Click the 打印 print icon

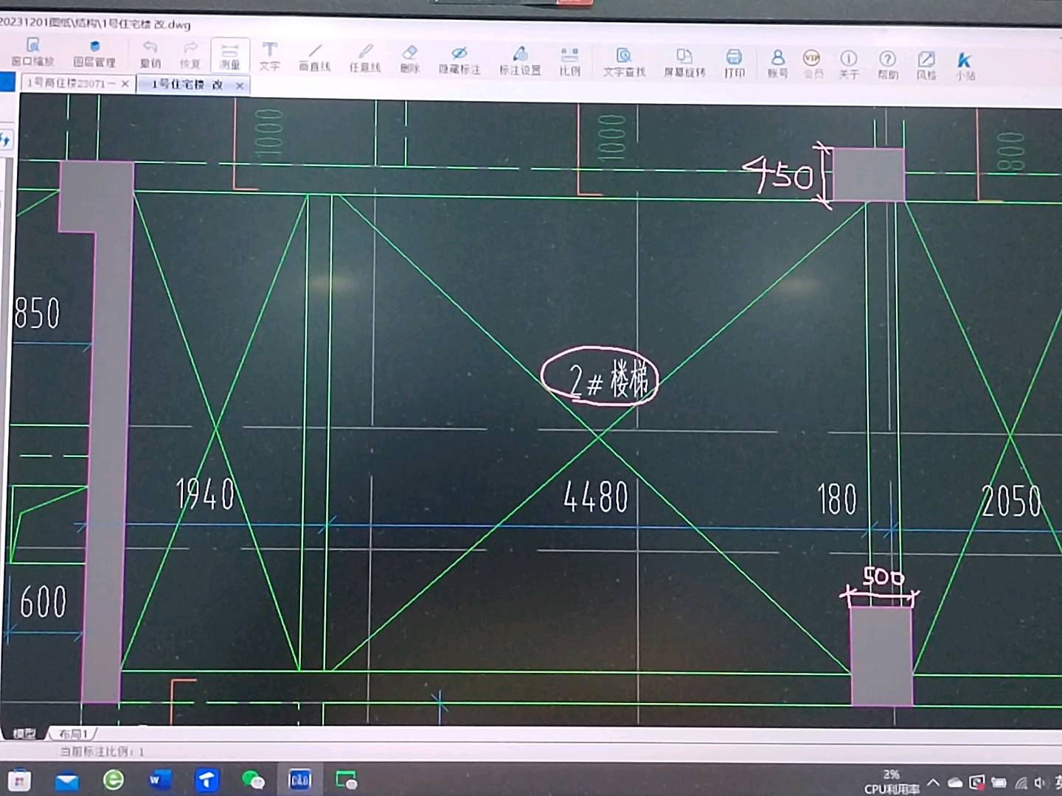click(734, 63)
